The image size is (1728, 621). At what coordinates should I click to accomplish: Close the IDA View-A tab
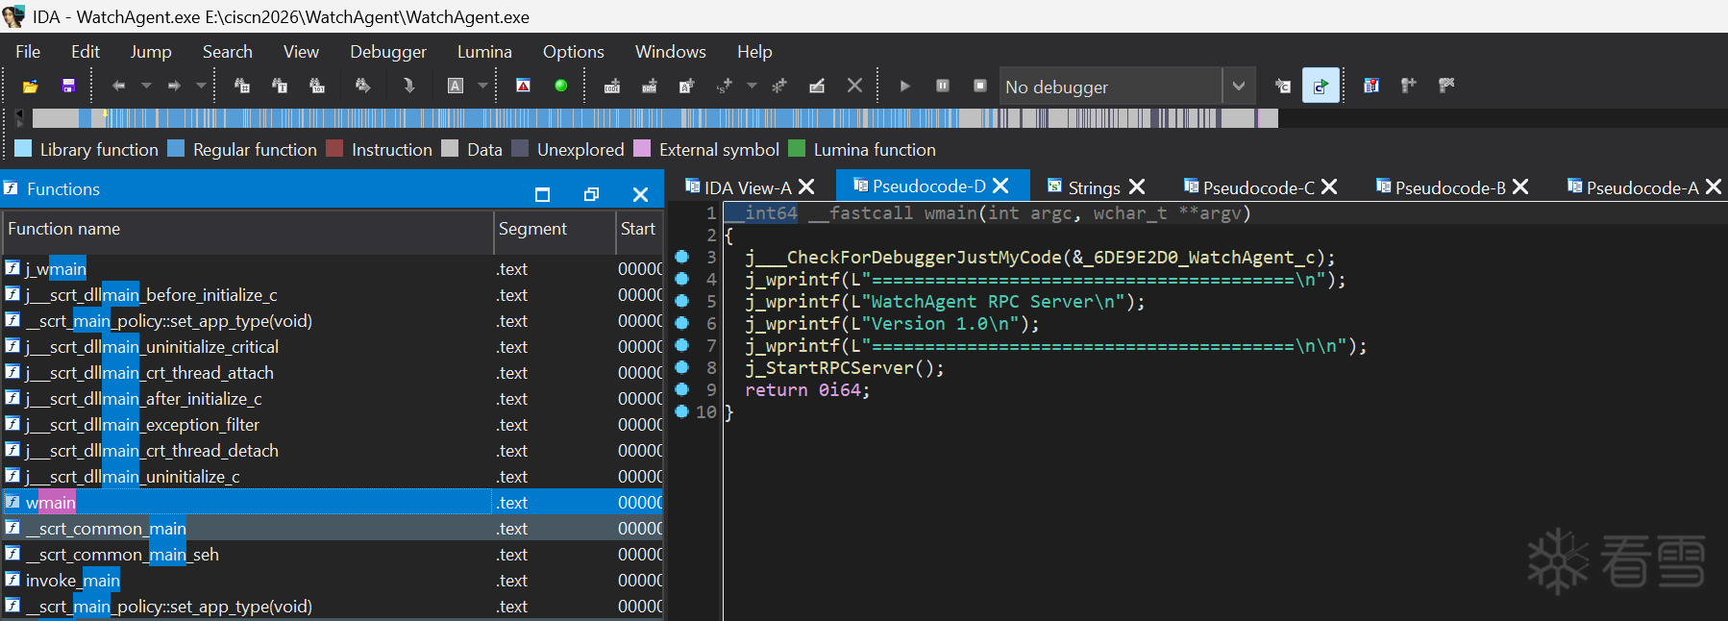pos(806,186)
